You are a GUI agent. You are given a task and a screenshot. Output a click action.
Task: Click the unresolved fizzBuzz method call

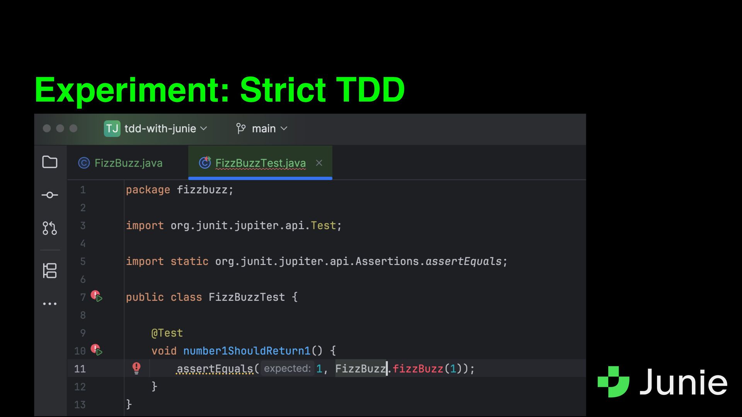coord(417,369)
